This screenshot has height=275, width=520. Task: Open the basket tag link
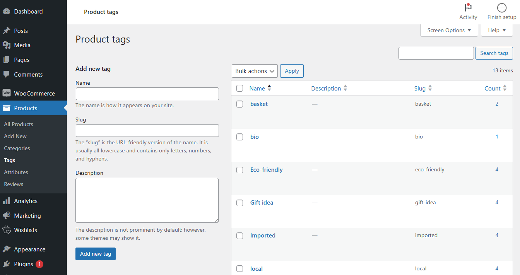click(x=259, y=104)
